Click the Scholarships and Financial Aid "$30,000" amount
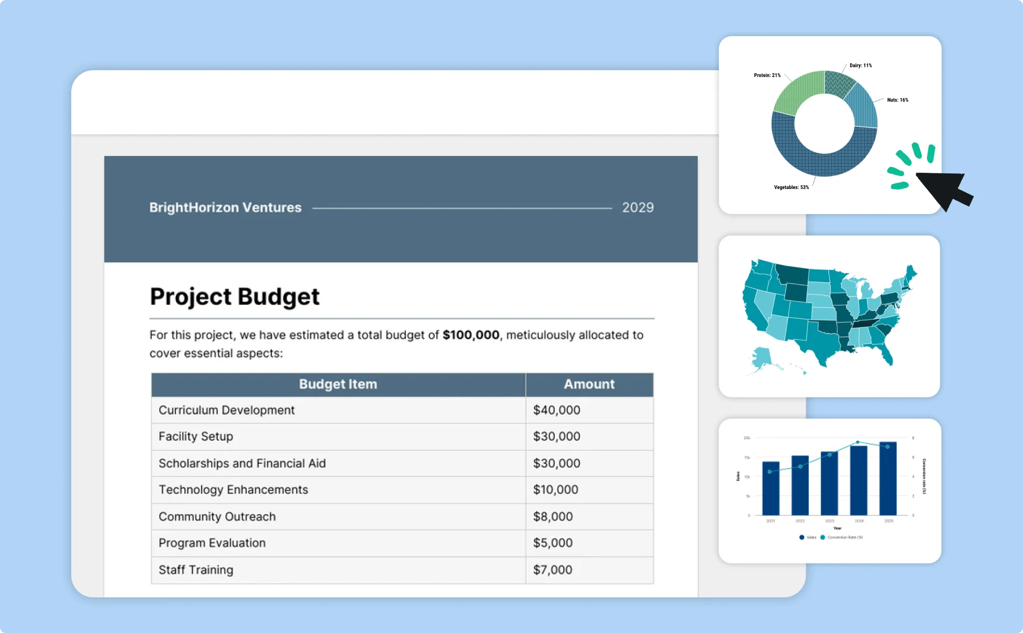The image size is (1023, 633). pyautogui.click(x=589, y=463)
